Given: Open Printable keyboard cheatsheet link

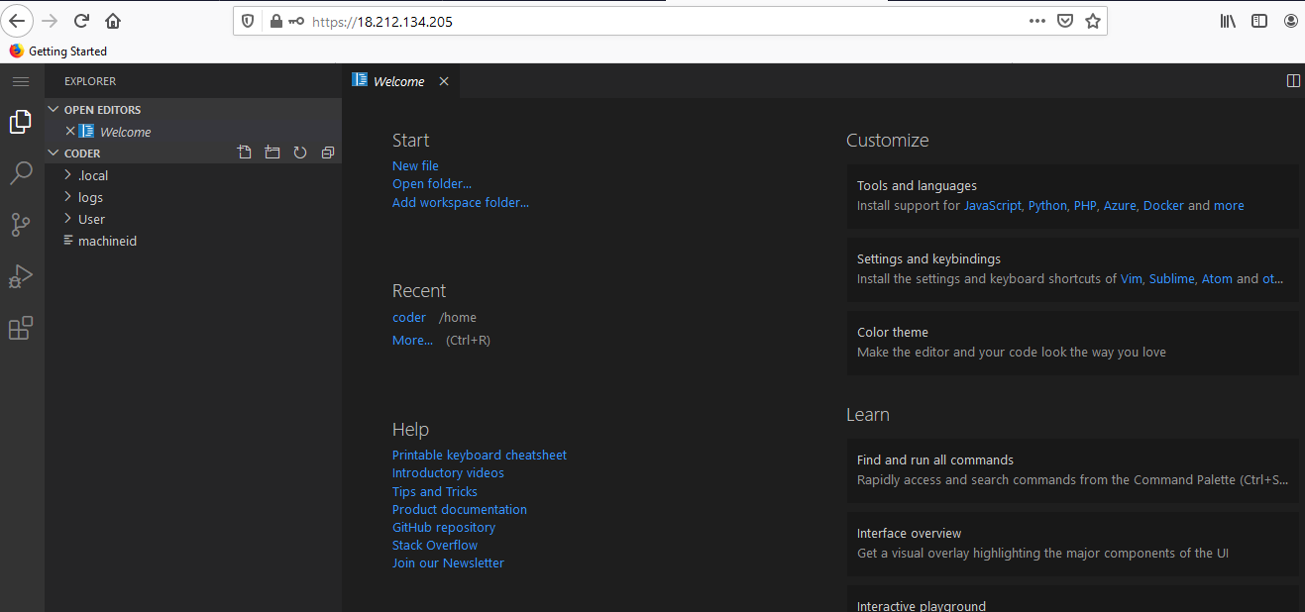Looking at the screenshot, I should click(480, 455).
